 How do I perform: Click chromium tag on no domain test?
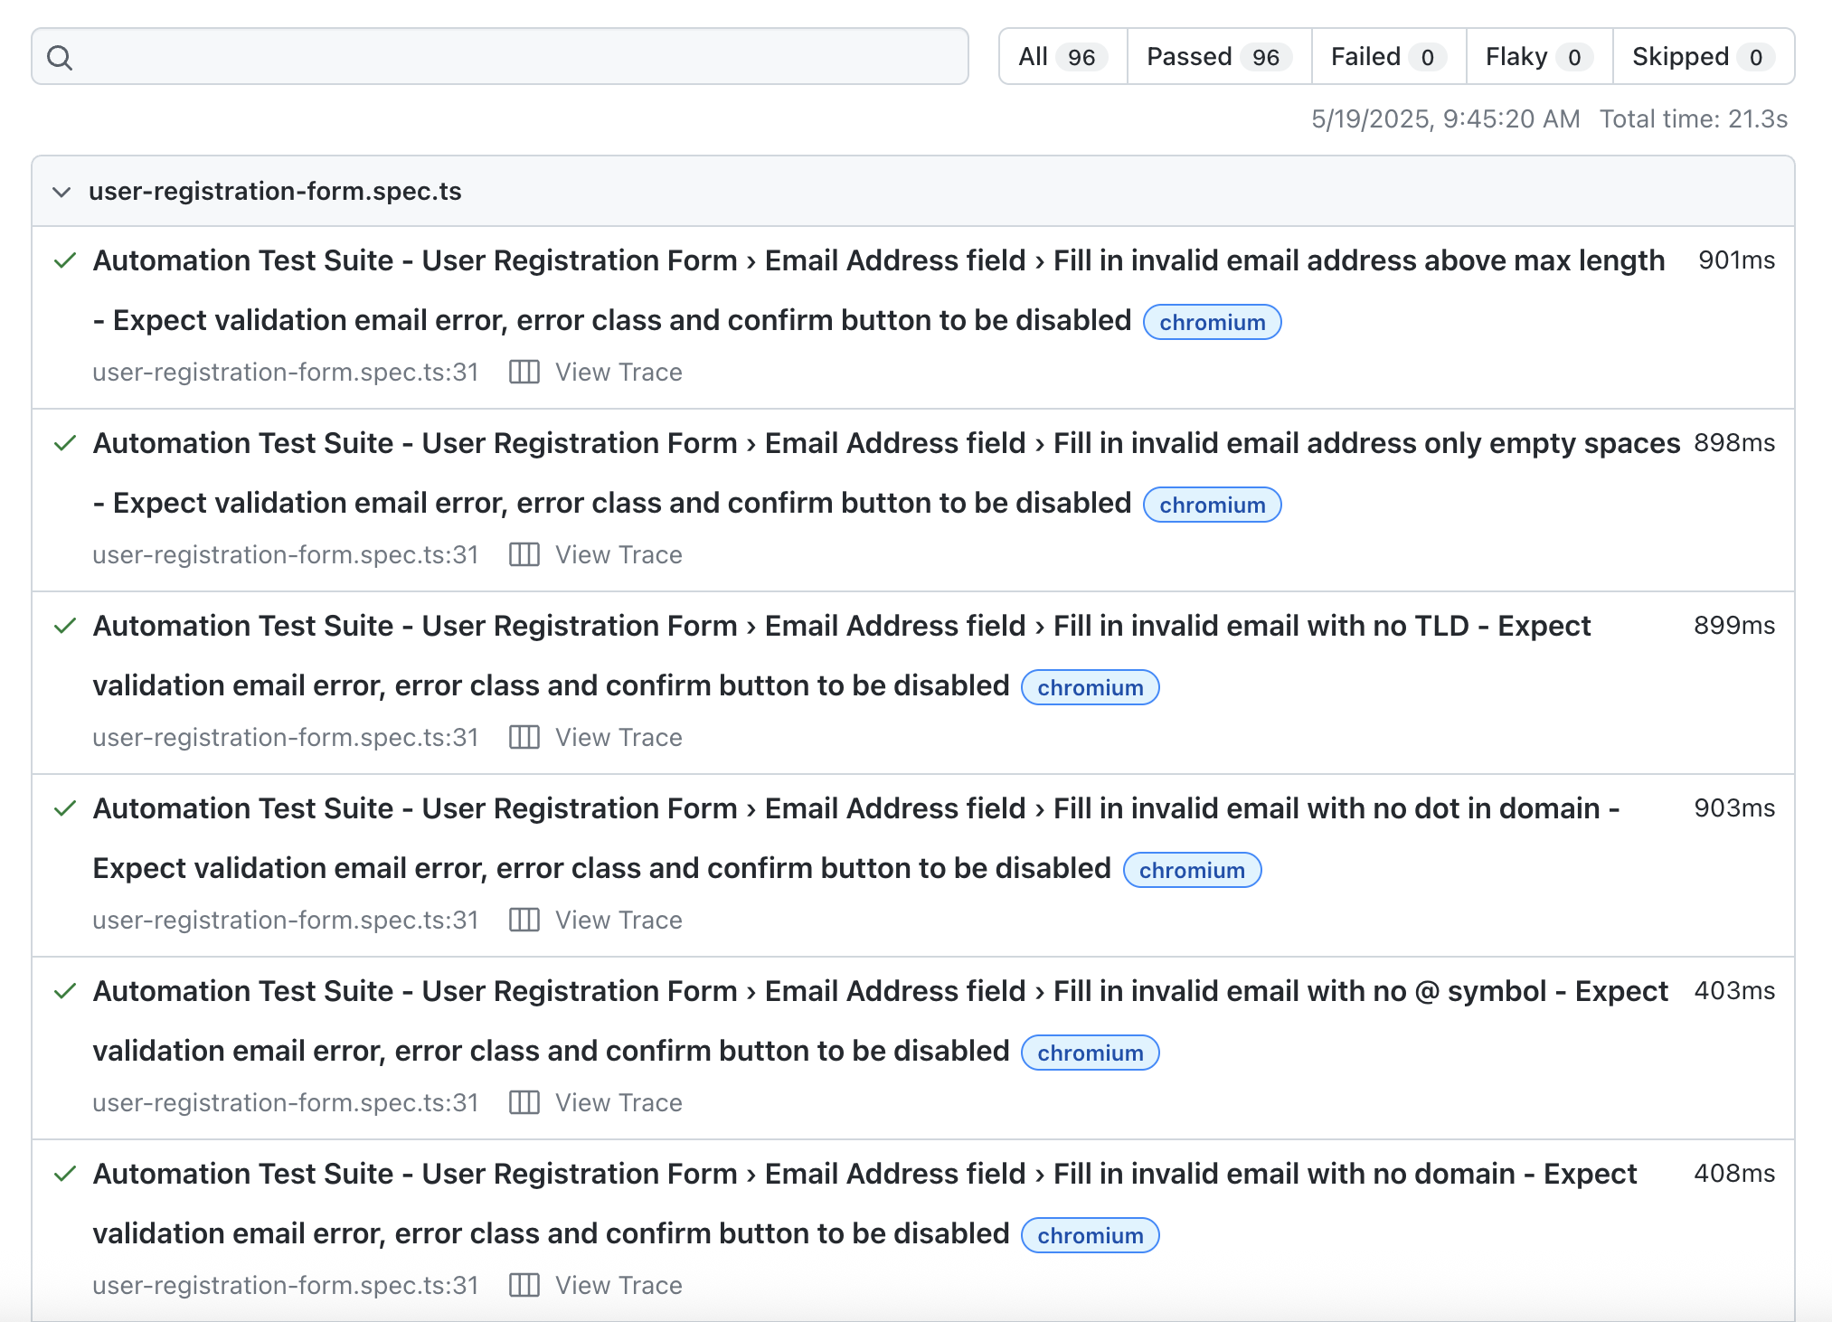click(1090, 1236)
